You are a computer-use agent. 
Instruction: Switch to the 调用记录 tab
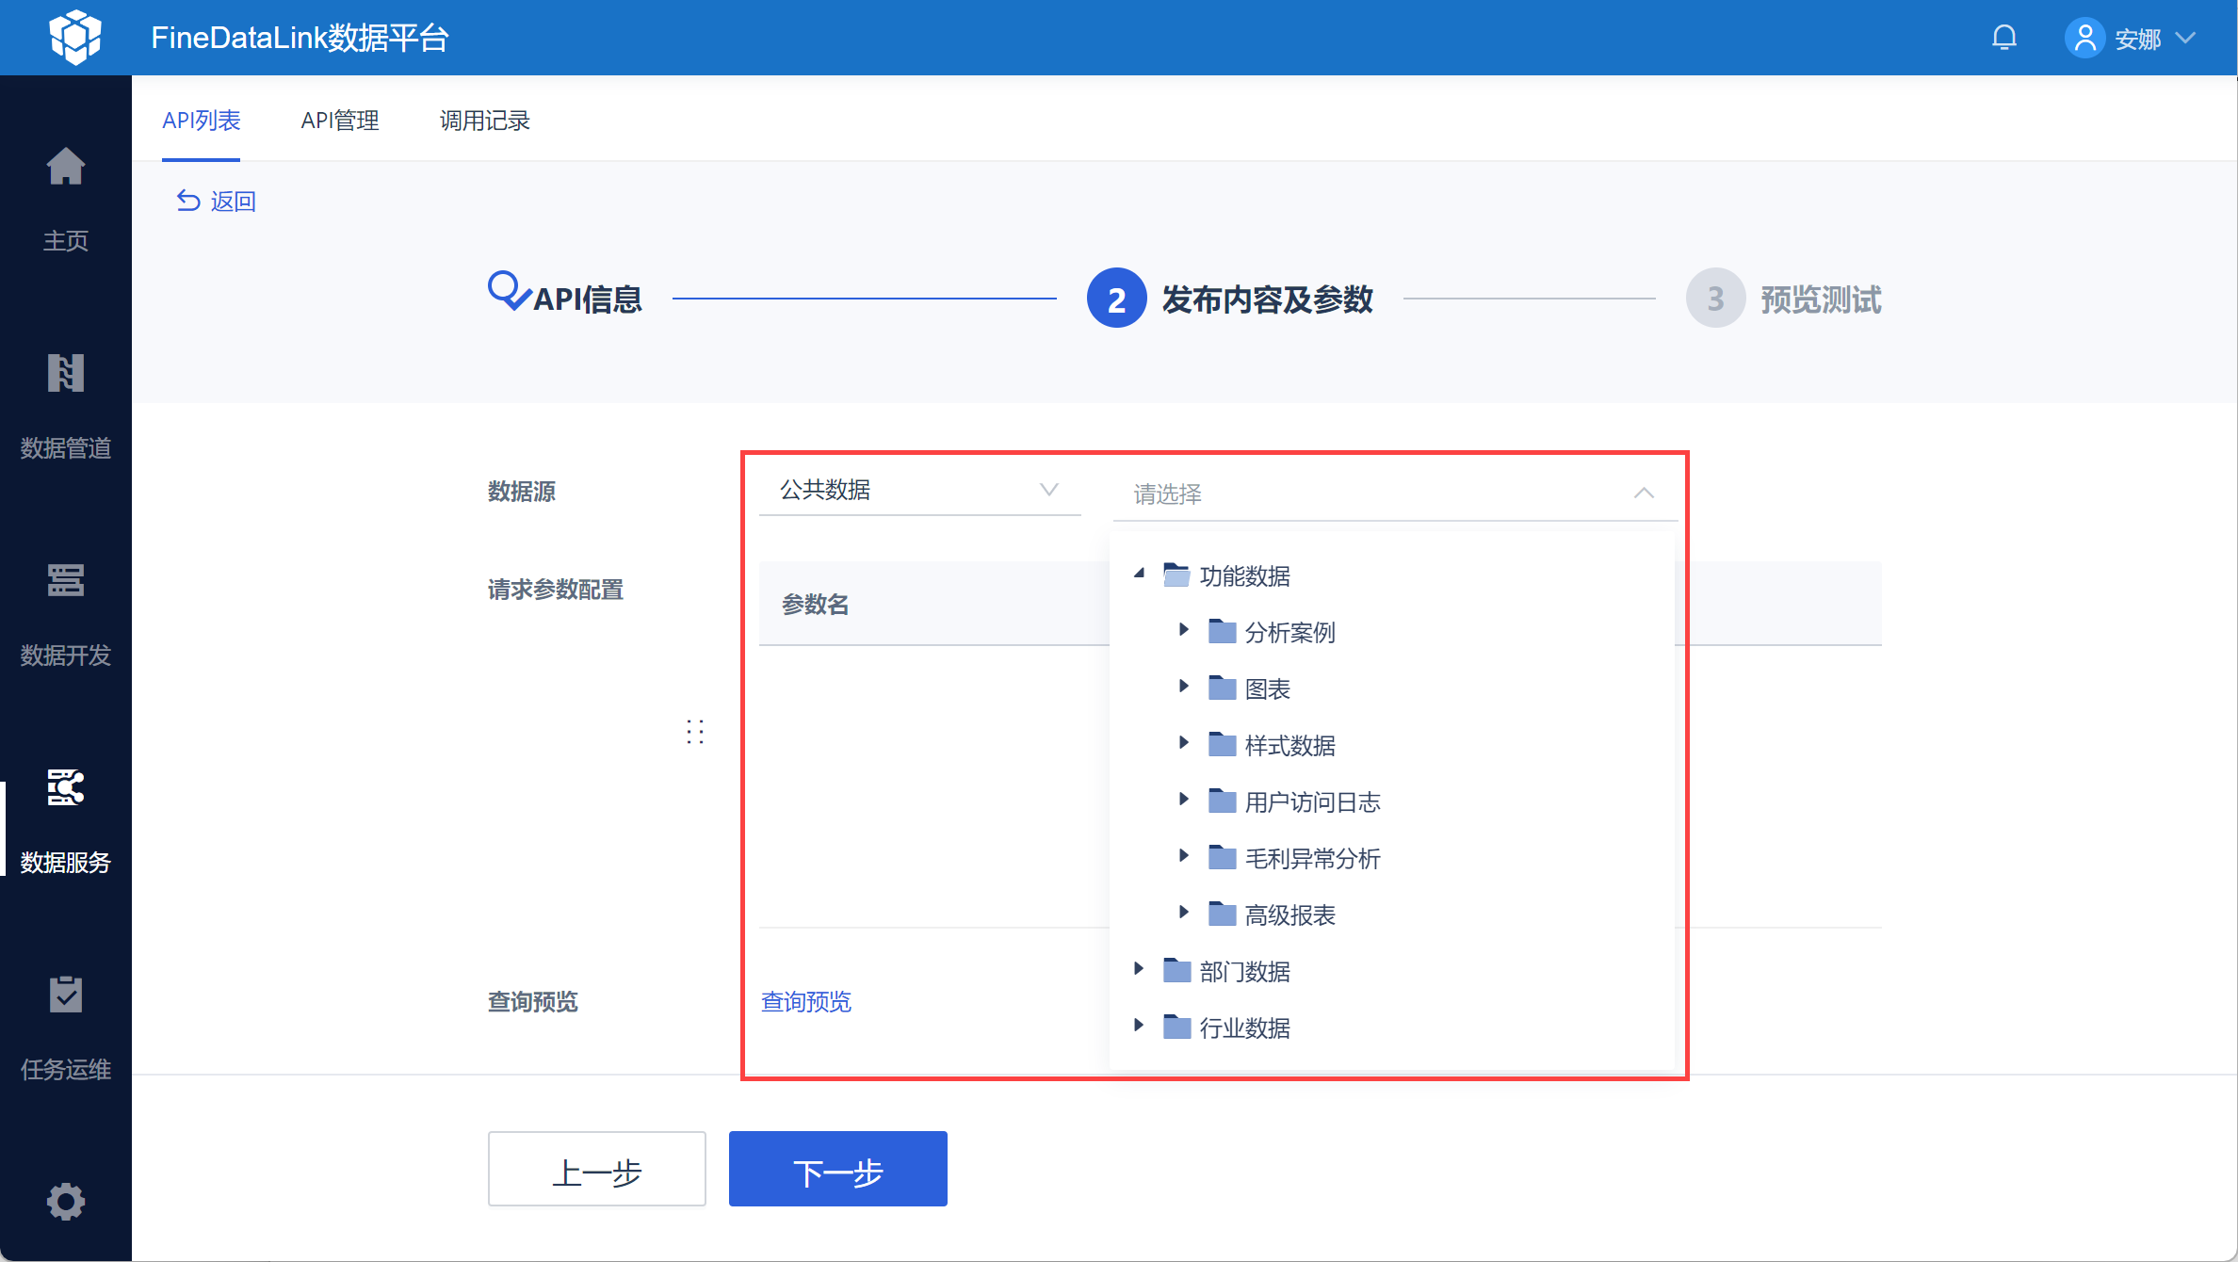tap(485, 121)
